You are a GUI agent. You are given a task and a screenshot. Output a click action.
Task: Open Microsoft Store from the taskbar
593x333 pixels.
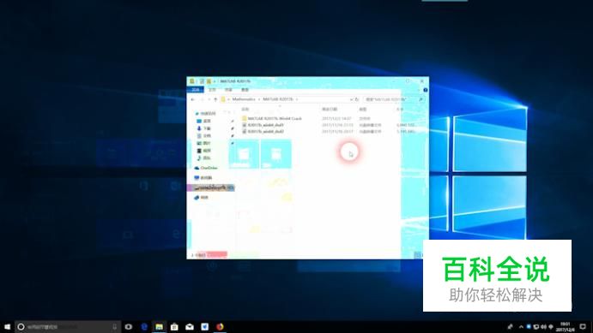click(174, 327)
